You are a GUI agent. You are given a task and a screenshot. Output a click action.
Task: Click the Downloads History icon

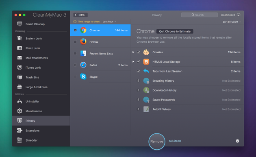click(146, 90)
